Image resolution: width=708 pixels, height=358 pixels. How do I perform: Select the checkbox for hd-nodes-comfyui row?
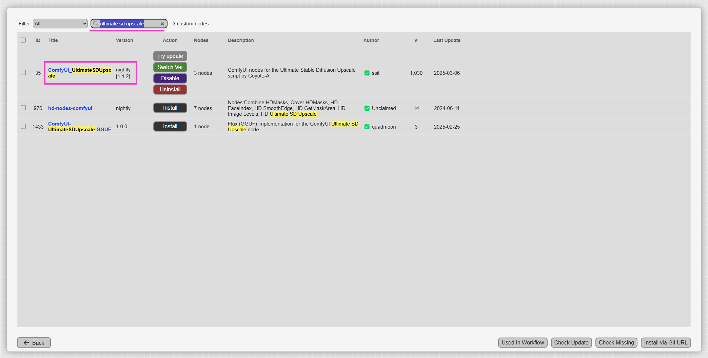click(23, 108)
